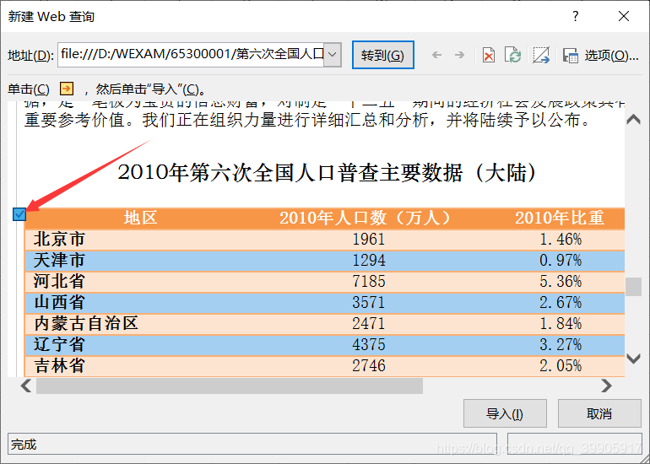Select the 北京市 row label

tap(59, 240)
